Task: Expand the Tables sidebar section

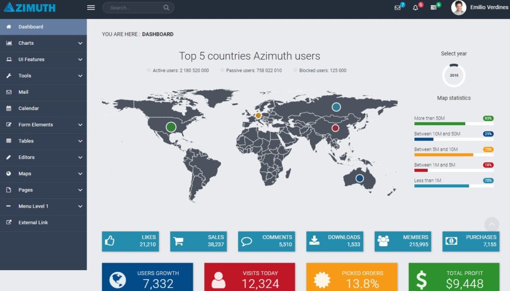Action: click(43, 141)
